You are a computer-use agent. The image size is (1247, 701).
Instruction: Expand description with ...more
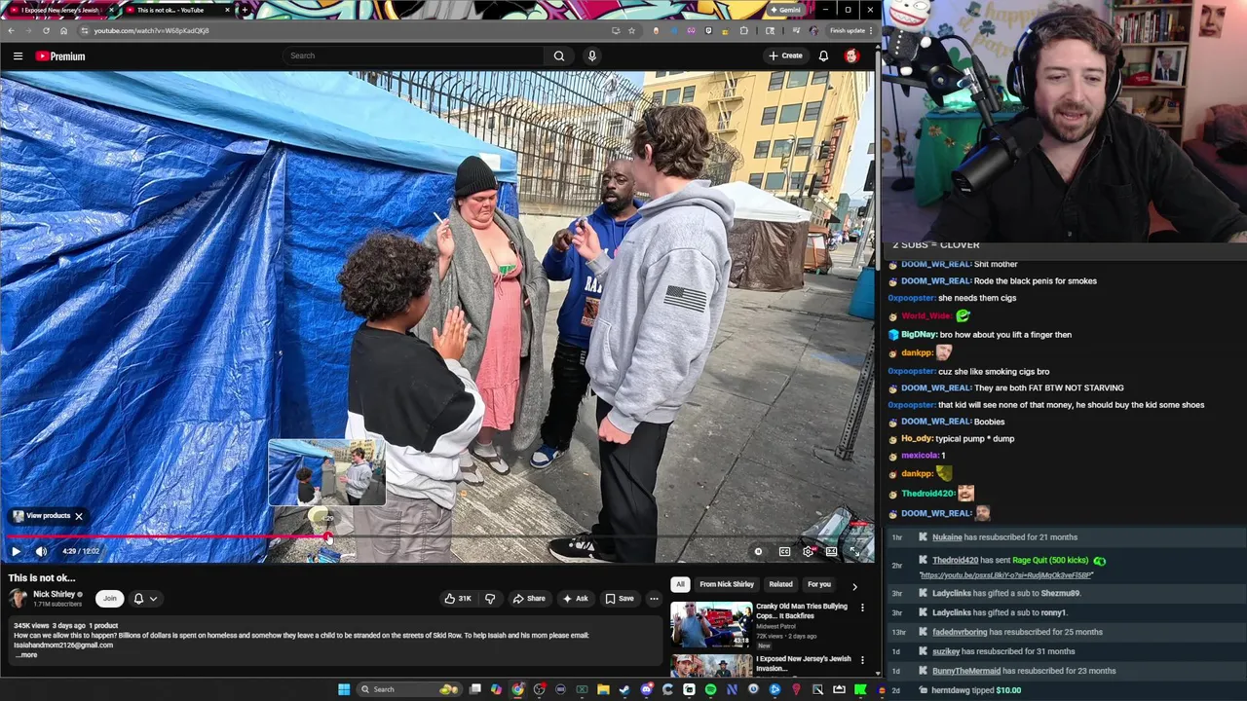pos(25,655)
